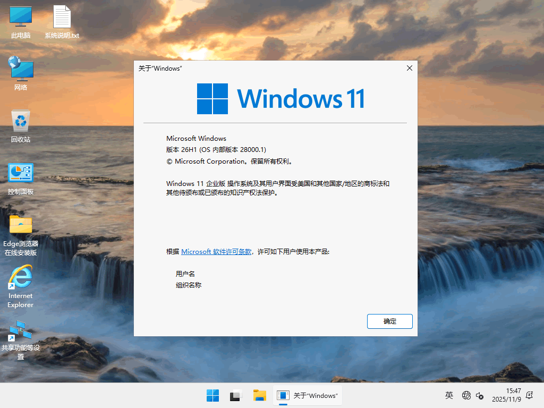Image resolution: width=544 pixels, height=408 pixels.
Task: Click the Windows 11 logo in dialog
Action: tap(280, 98)
